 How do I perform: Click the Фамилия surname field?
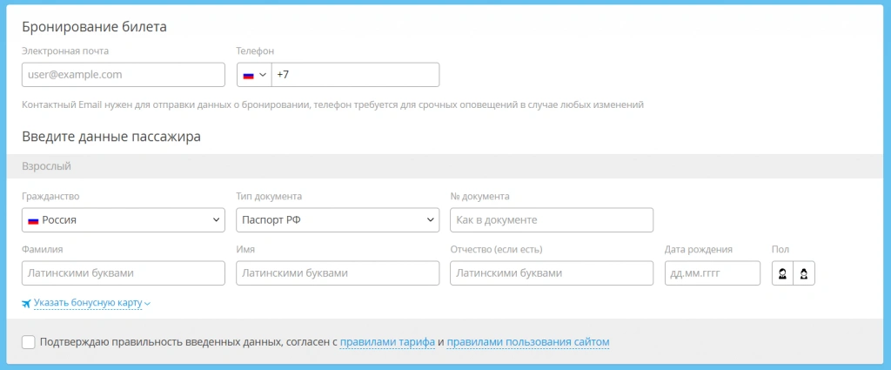pos(123,273)
